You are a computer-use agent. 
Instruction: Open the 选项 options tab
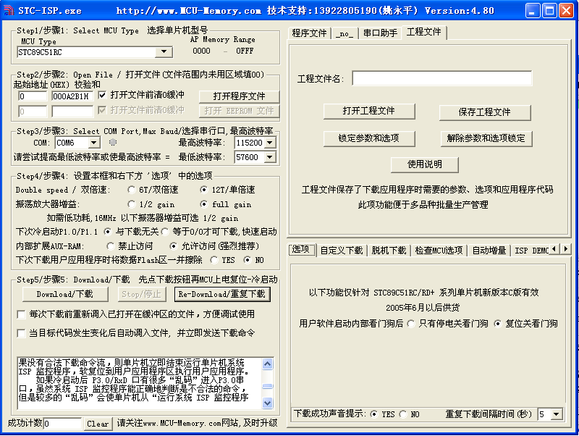click(301, 249)
